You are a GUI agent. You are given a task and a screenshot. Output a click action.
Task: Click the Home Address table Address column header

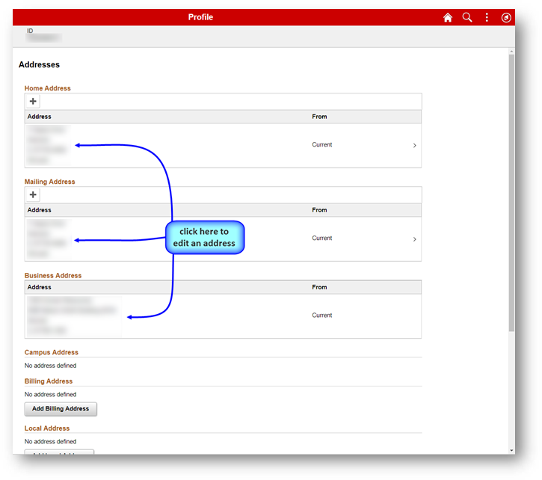[39, 117]
